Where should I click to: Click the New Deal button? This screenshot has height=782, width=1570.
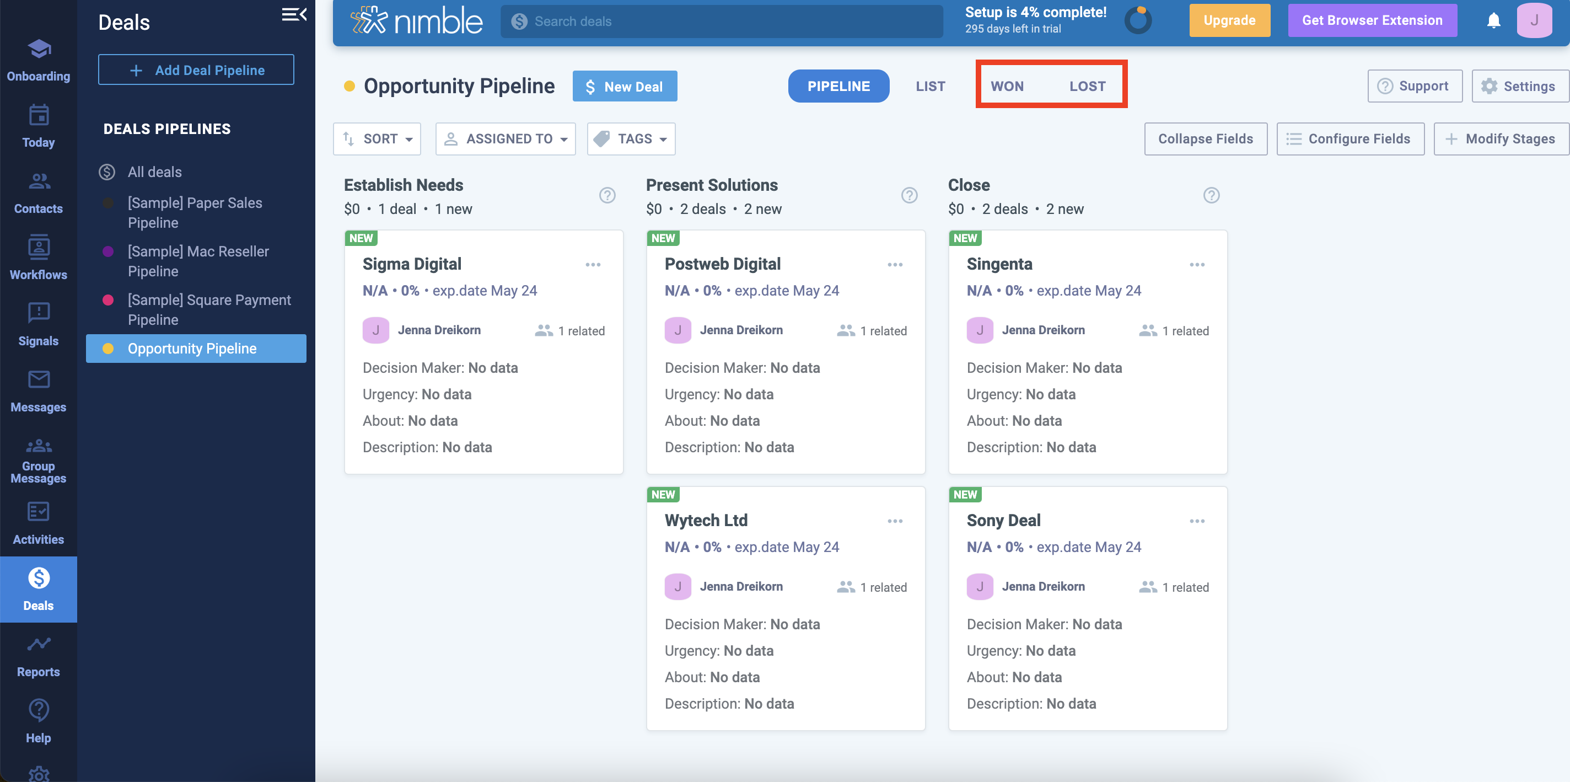click(625, 87)
